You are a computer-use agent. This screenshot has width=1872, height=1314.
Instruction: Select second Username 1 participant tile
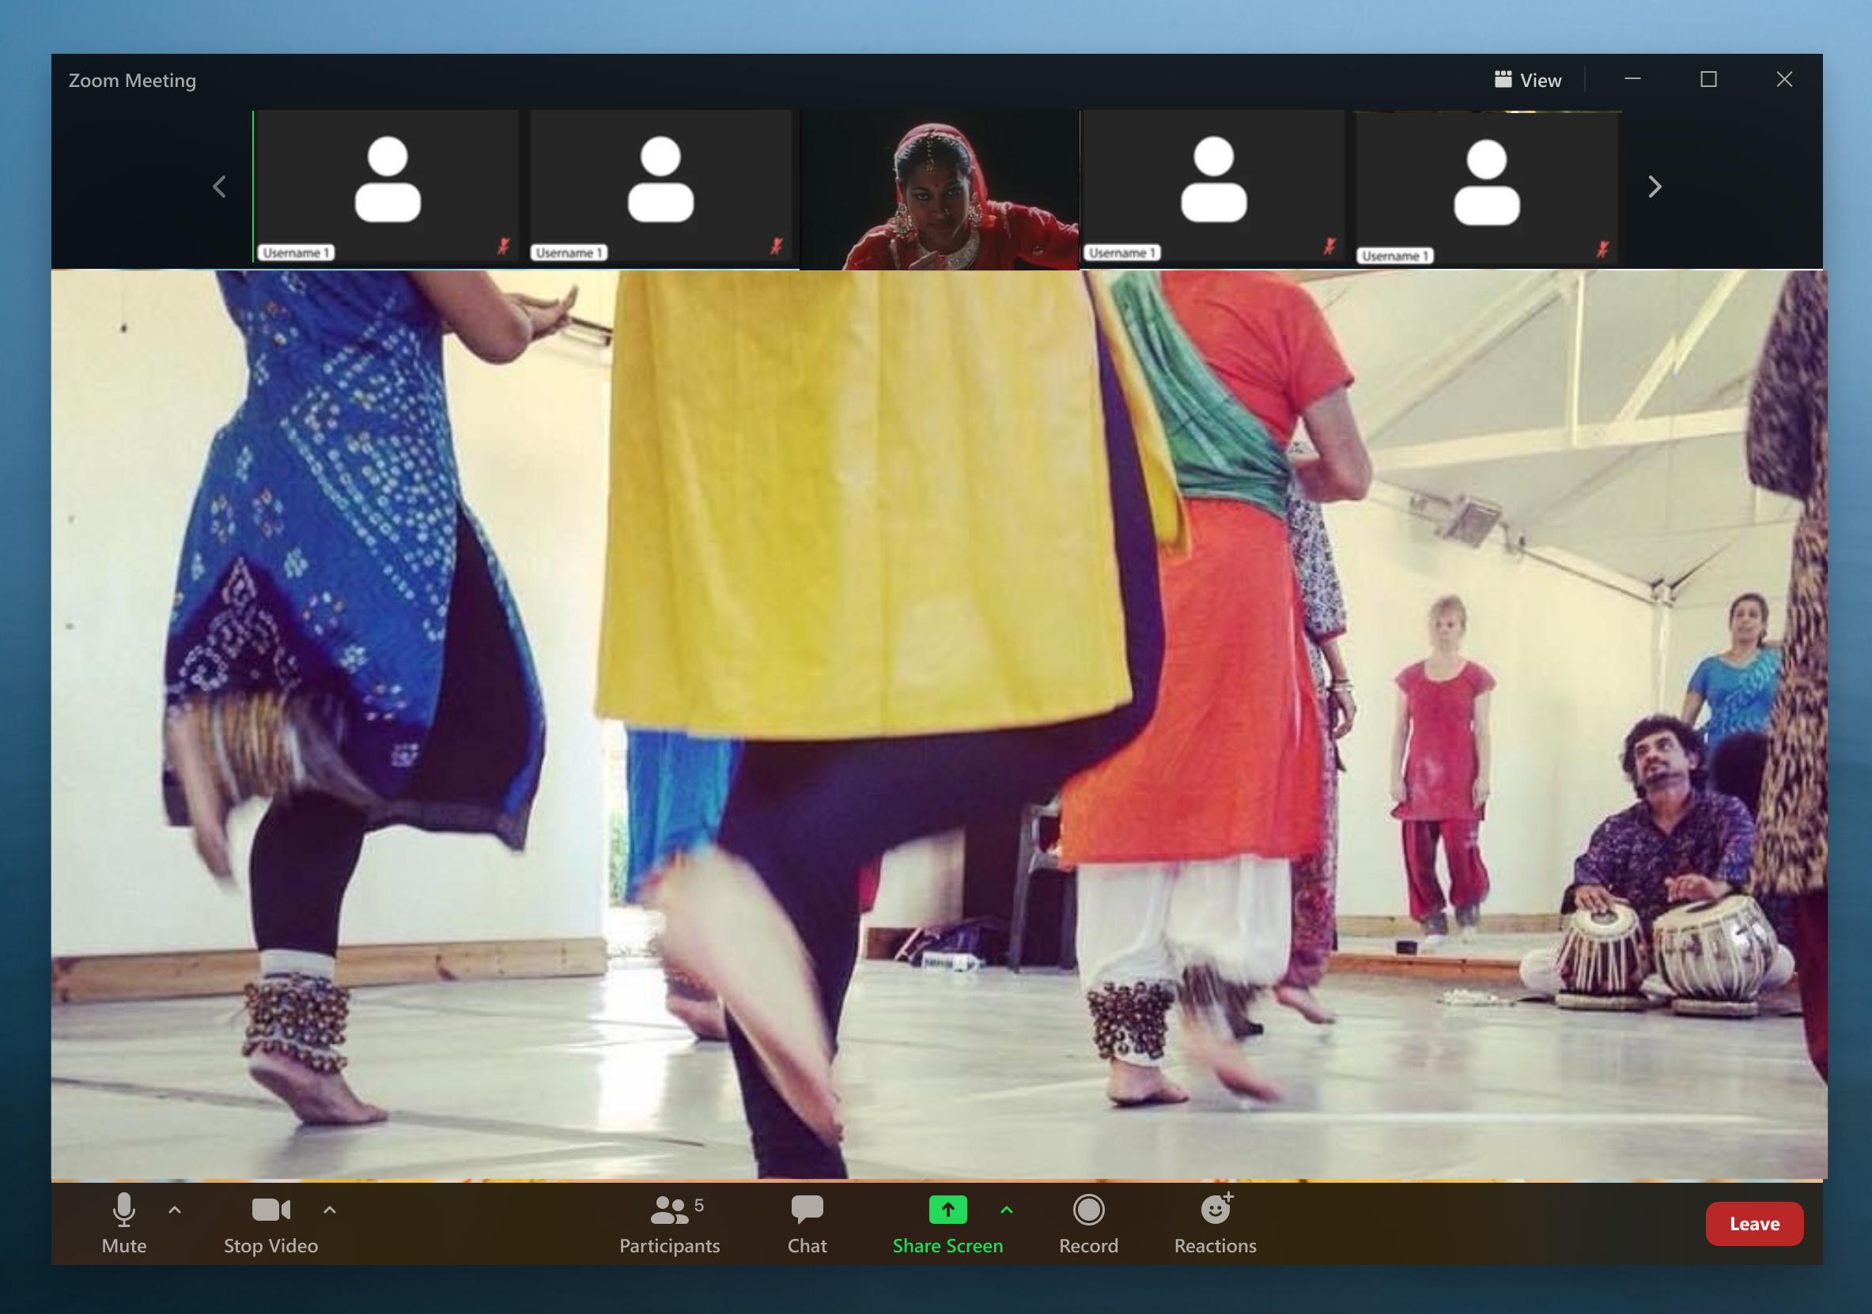(x=660, y=186)
